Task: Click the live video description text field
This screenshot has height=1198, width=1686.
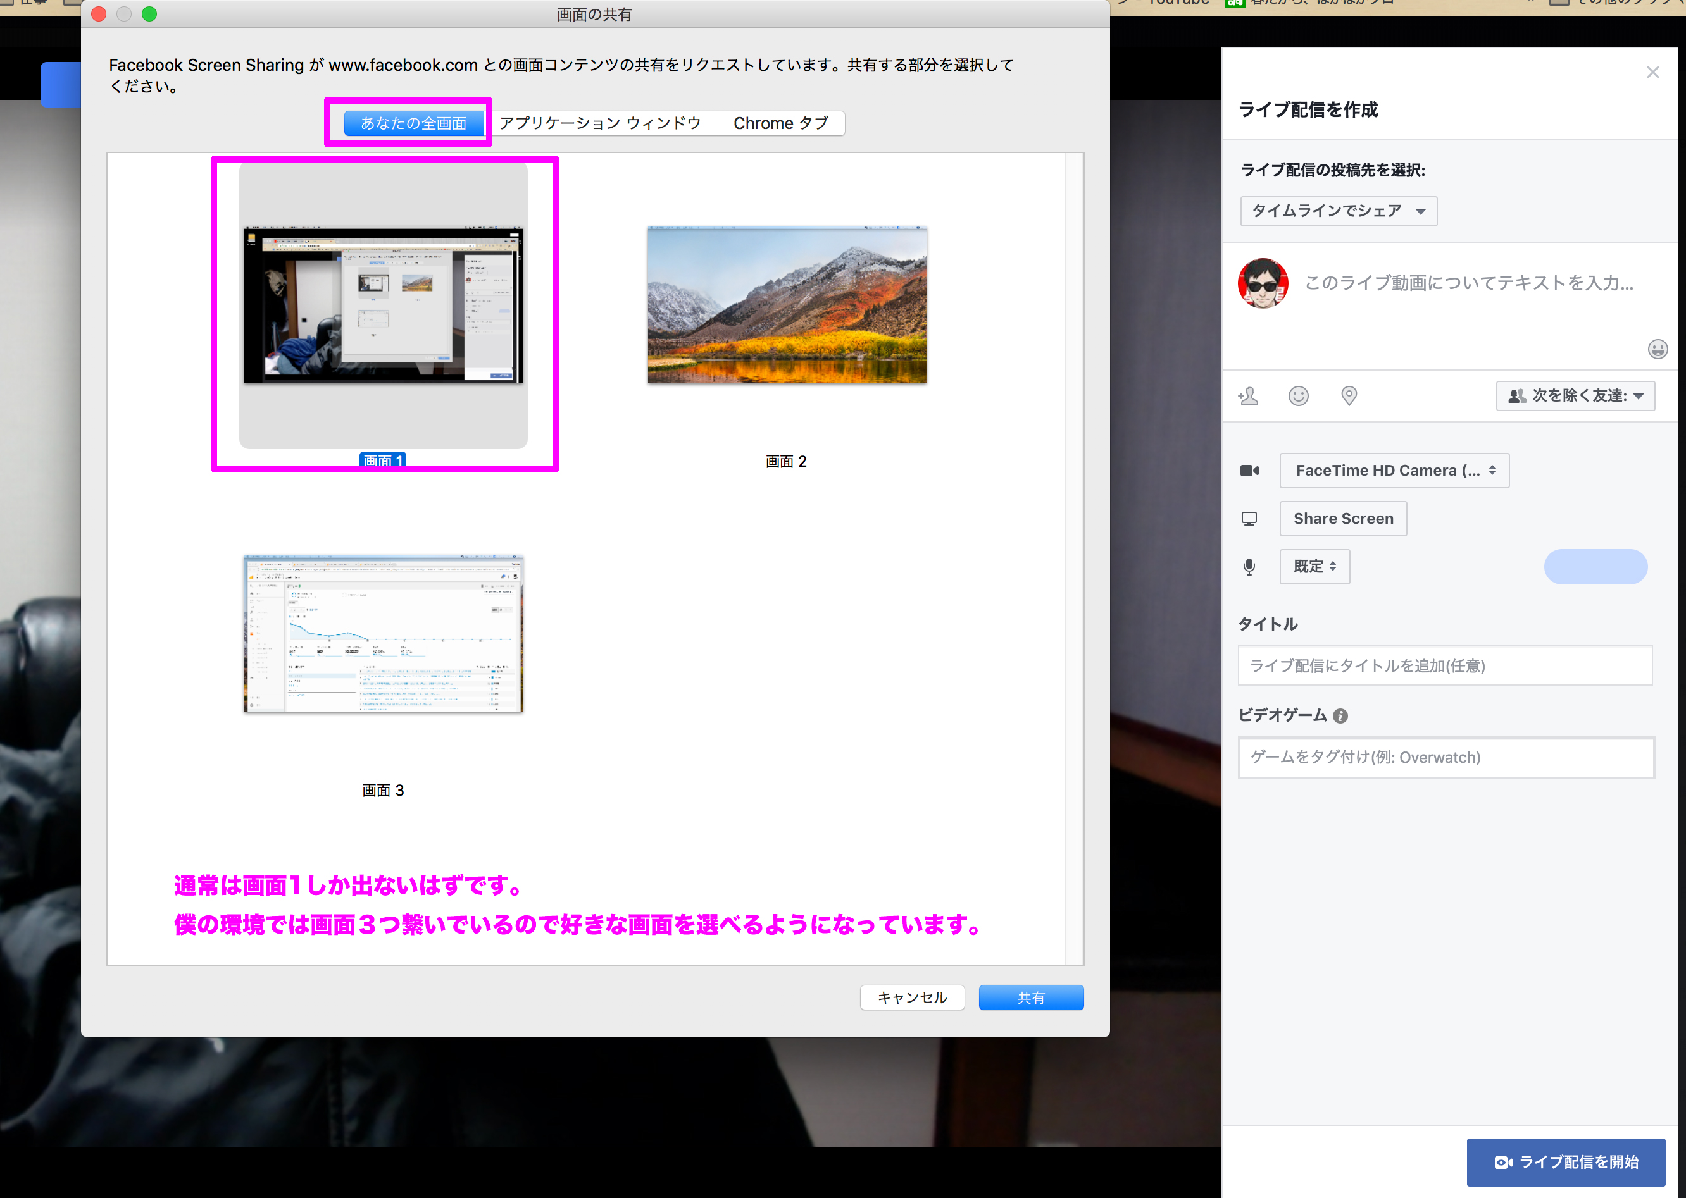Action: point(1469,283)
